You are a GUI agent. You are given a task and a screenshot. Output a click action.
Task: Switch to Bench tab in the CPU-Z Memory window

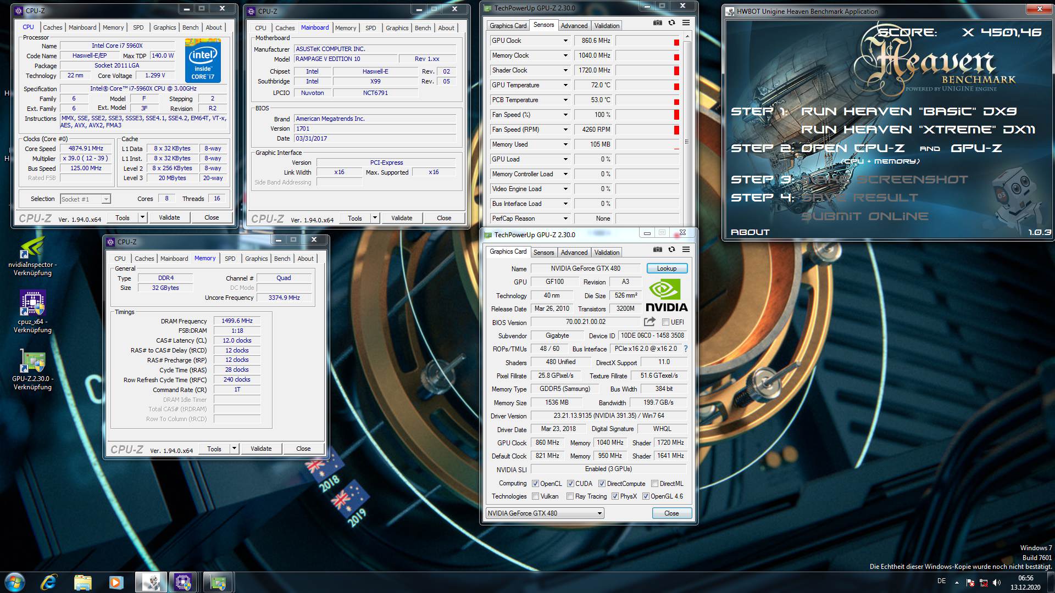pyautogui.click(x=282, y=259)
